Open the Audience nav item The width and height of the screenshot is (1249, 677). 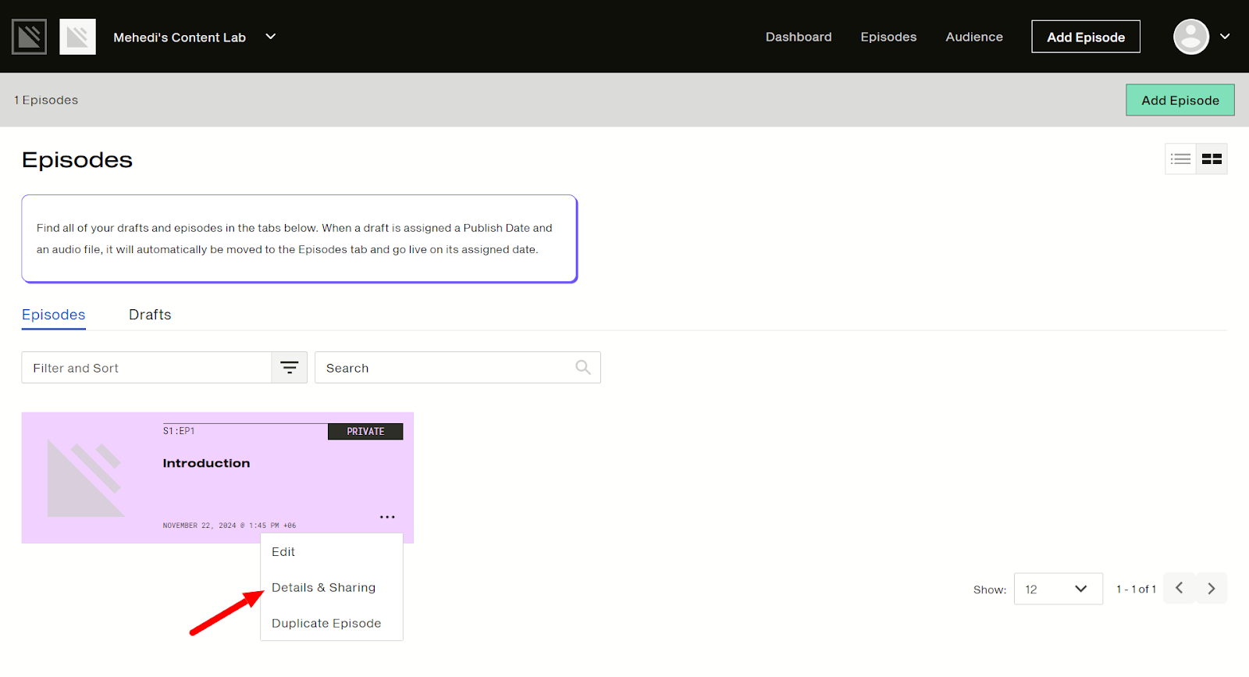coord(974,37)
